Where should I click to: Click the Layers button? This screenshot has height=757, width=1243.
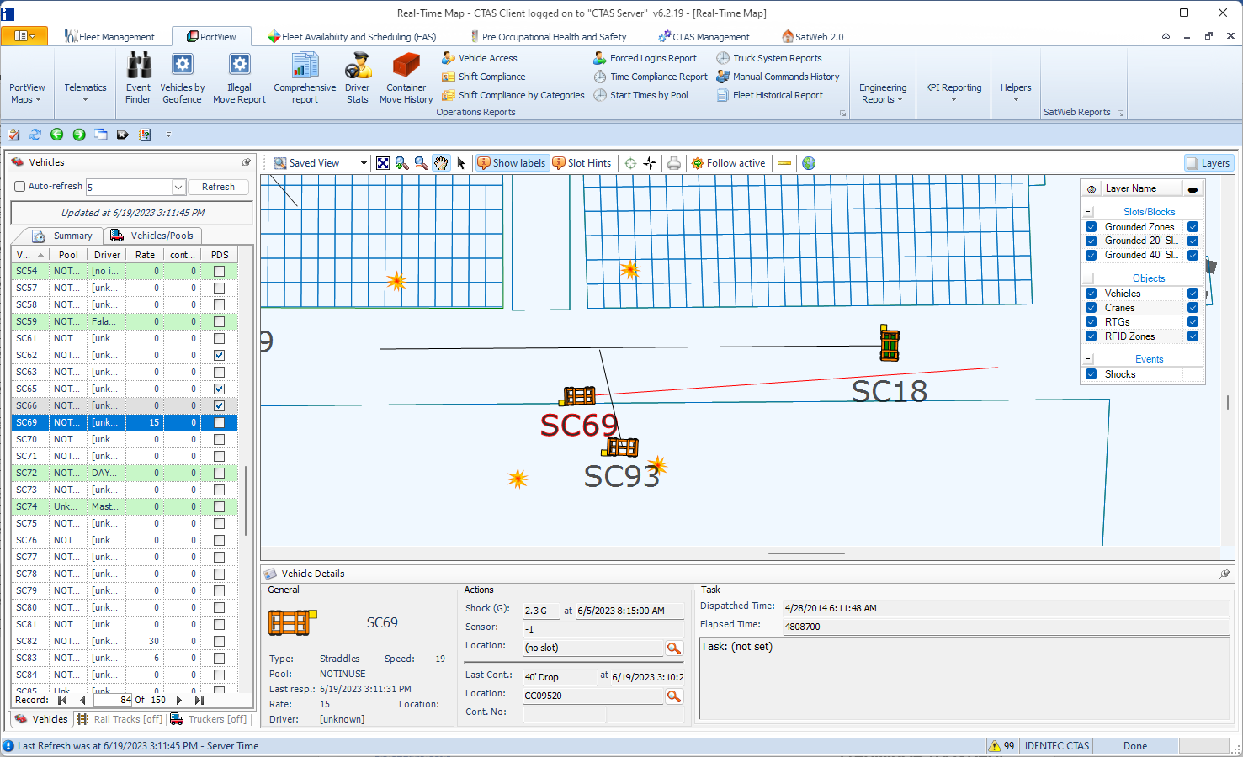pyautogui.click(x=1208, y=163)
